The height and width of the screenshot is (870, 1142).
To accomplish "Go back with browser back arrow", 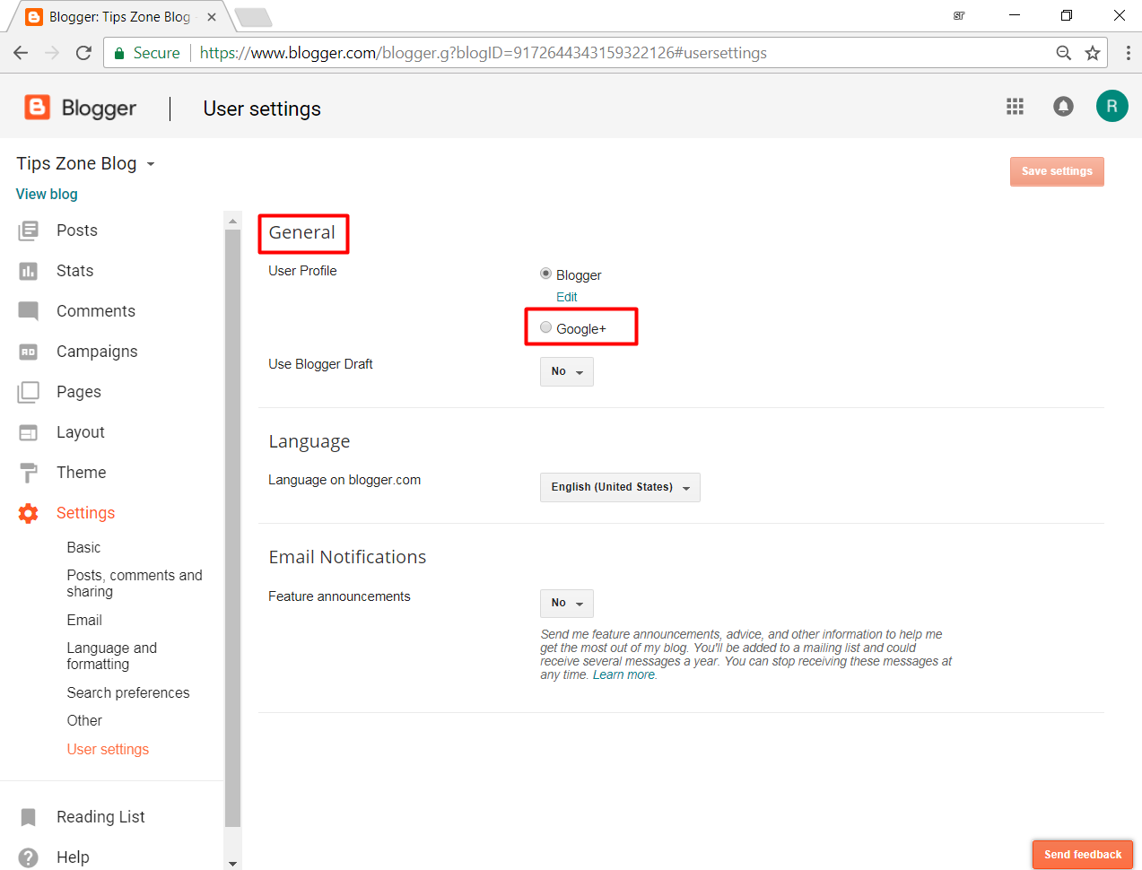I will (21, 53).
